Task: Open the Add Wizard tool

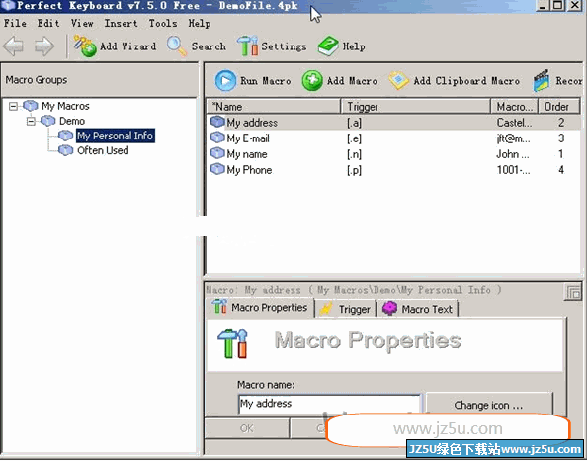Action: click(115, 46)
